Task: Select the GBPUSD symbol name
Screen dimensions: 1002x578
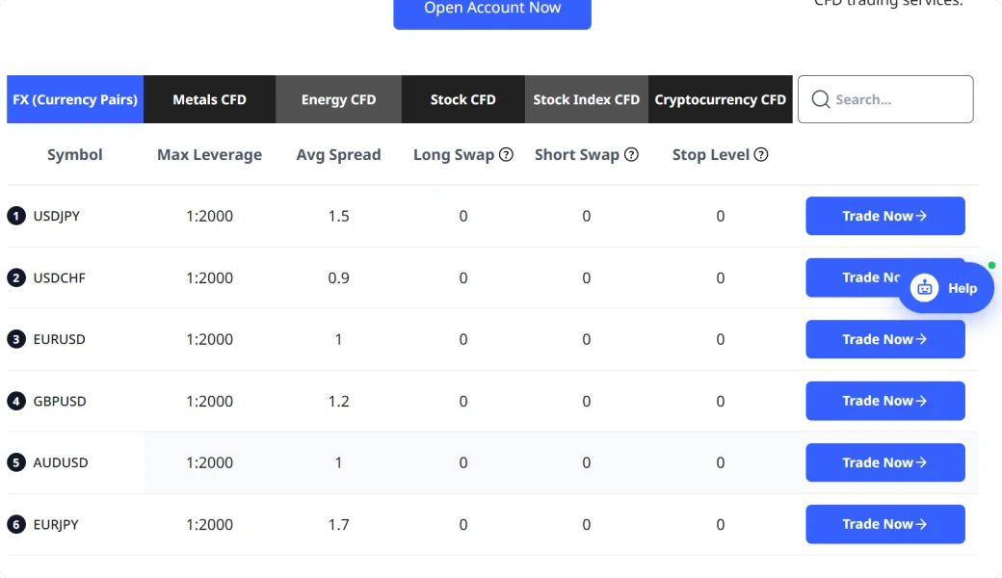Action: [60, 401]
